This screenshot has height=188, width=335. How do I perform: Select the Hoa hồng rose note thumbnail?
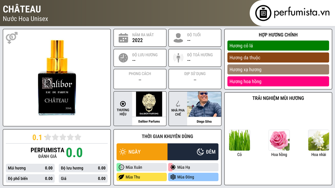279,140
